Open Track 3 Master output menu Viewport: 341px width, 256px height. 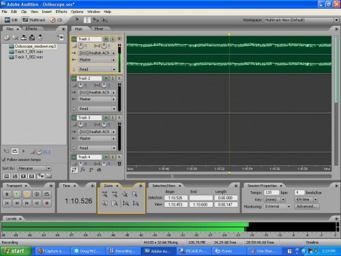coord(98,139)
